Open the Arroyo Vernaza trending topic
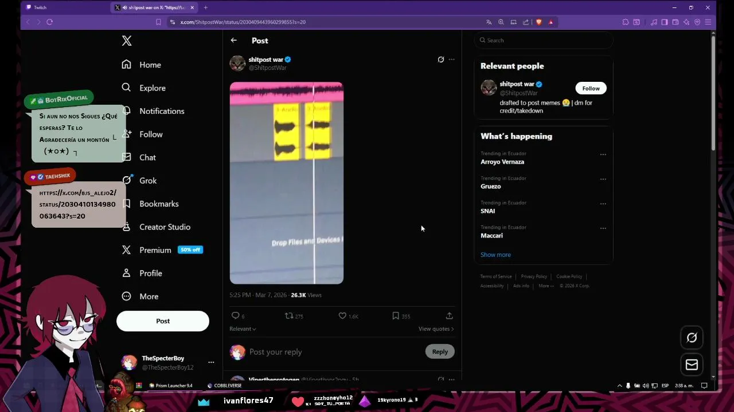This screenshot has height=412, width=734. 502,162
